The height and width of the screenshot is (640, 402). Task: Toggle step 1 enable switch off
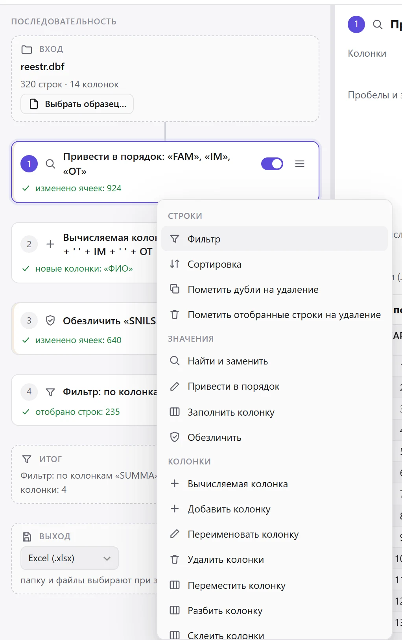[x=272, y=164]
